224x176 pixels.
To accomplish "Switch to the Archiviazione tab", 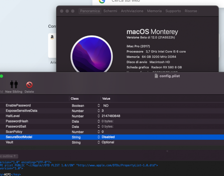I will (x=132, y=11).
